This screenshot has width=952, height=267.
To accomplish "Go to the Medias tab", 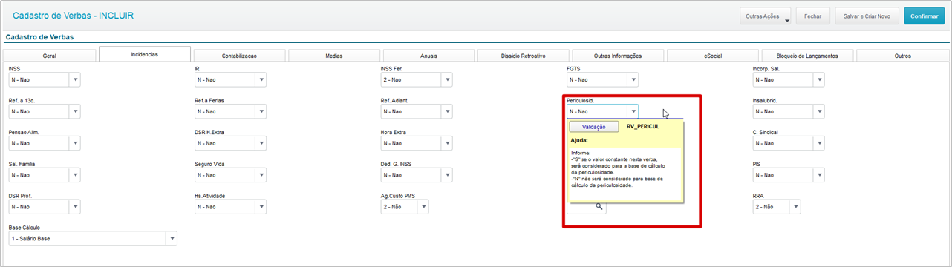I will click(334, 56).
